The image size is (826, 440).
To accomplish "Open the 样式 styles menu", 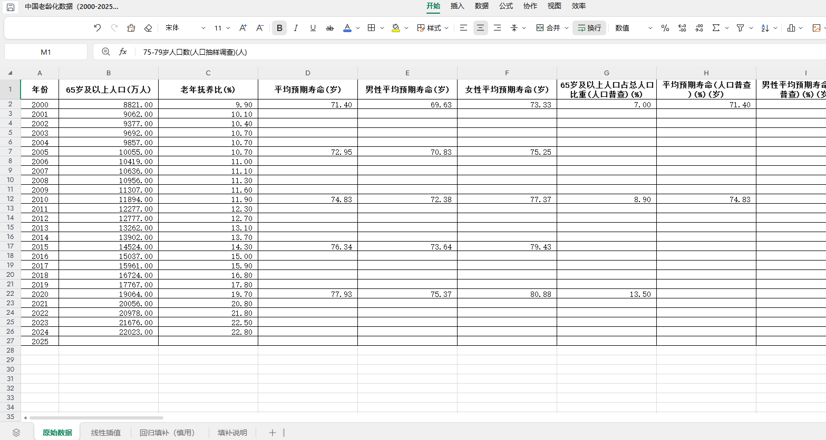I will 433,28.
